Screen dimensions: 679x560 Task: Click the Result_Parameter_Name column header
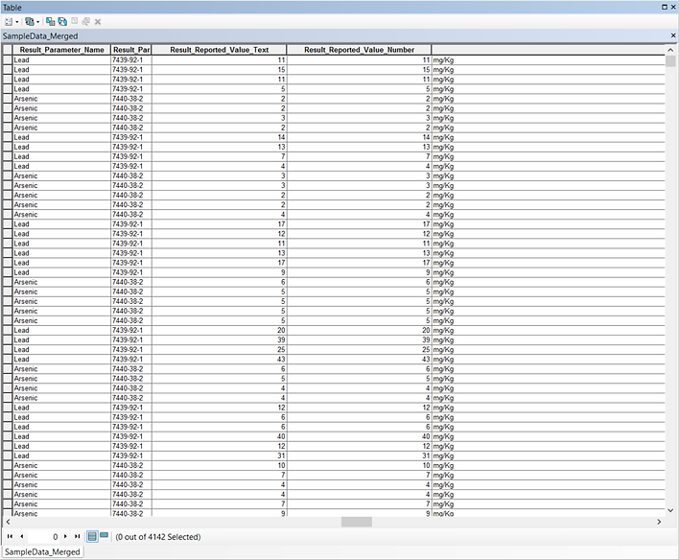pyautogui.click(x=62, y=50)
